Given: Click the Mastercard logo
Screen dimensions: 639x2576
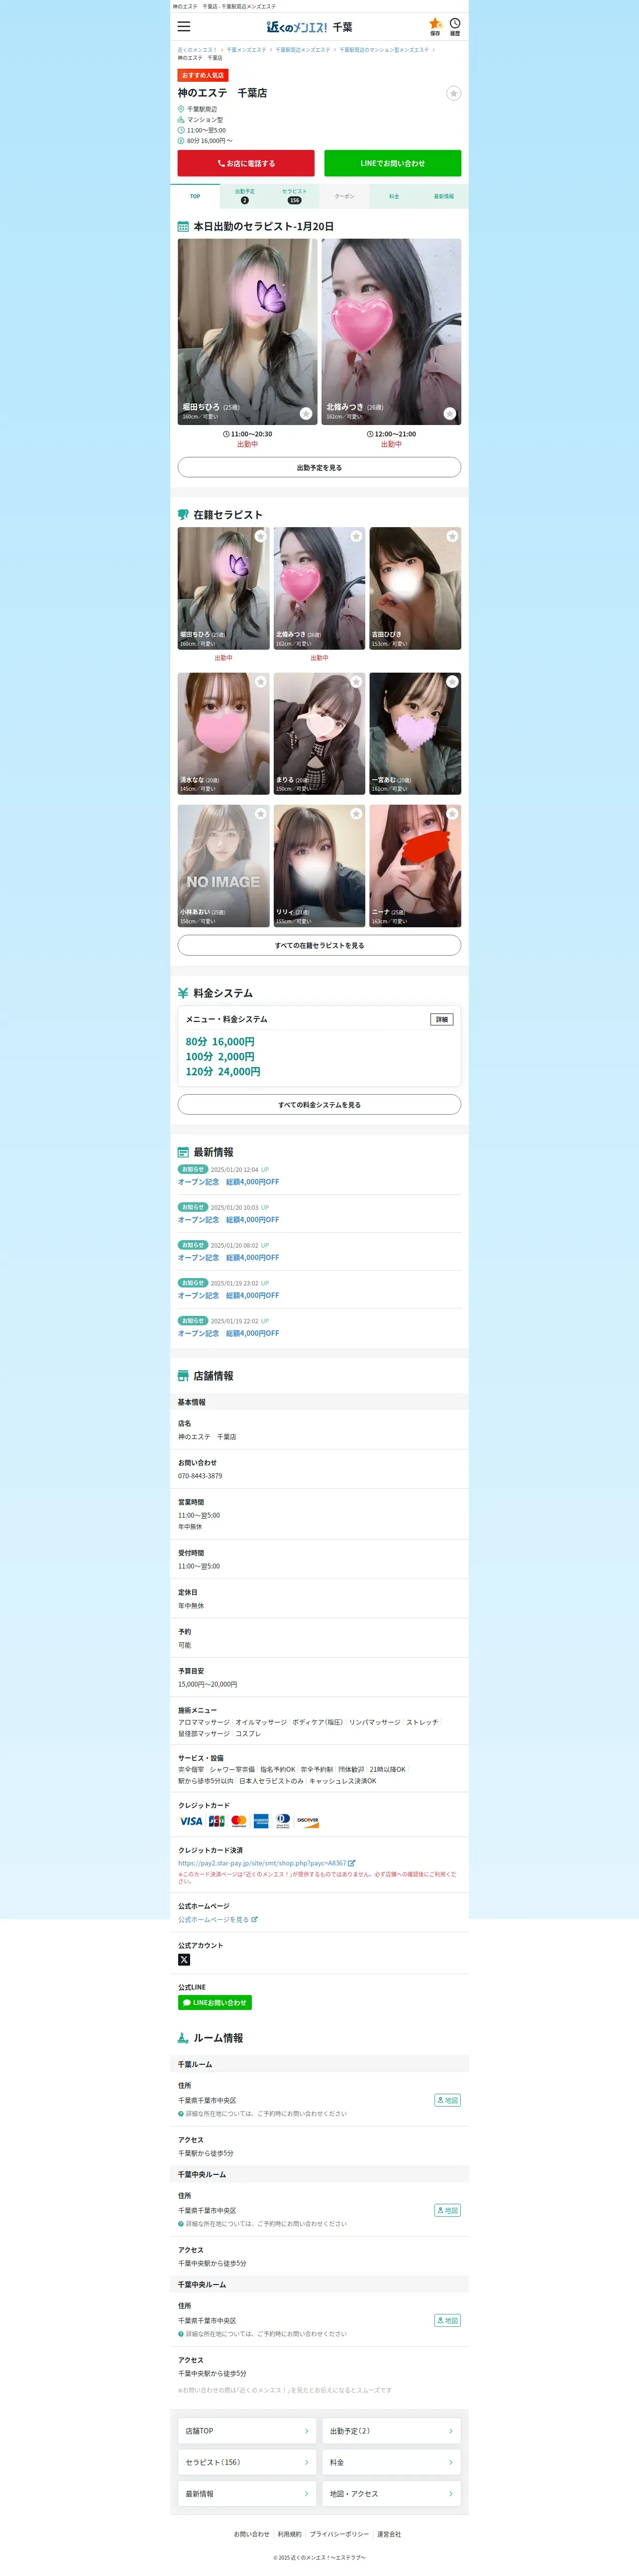Looking at the screenshot, I should [x=238, y=1821].
